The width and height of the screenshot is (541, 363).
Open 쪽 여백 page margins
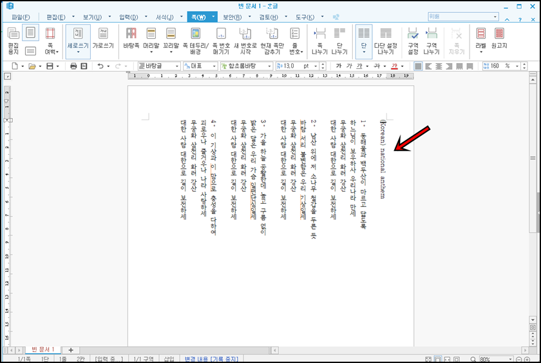(51, 41)
